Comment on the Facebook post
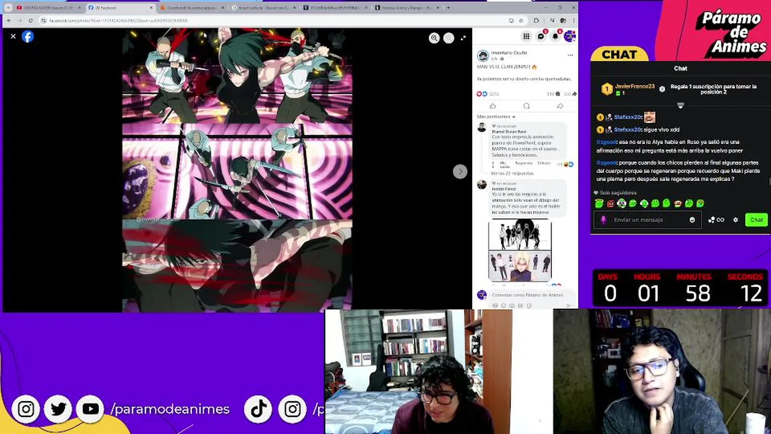The height and width of the screenshot is (434, 771). tap(526, 106)
